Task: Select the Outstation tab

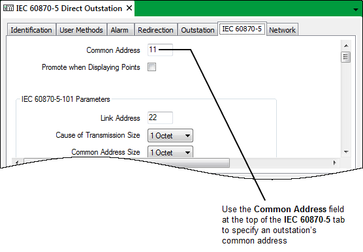Action: [198, 29]
